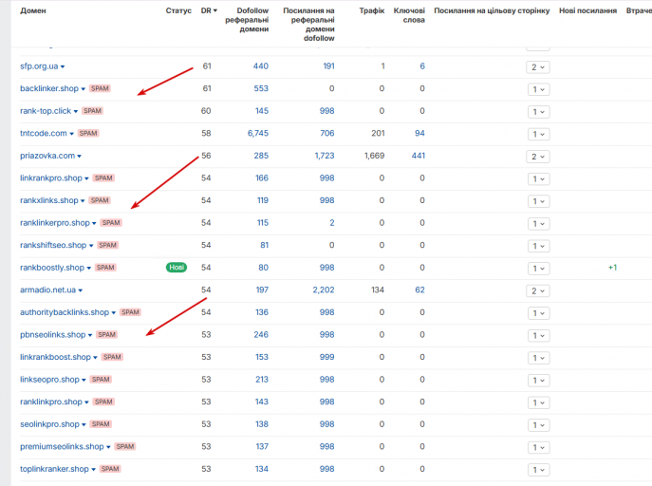Open ranklinkerpro.shop domain link

(55, 223)
